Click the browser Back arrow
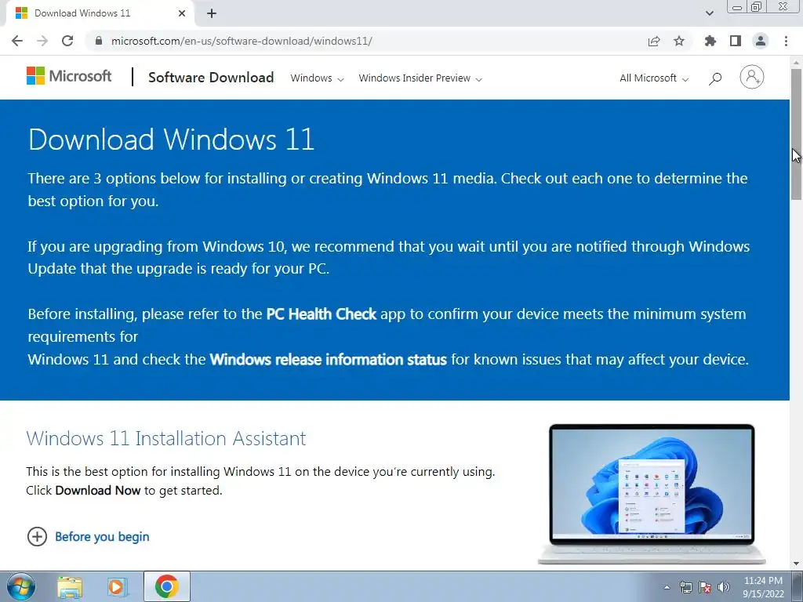This screenshot has height=602, width=803. point(17,41)
